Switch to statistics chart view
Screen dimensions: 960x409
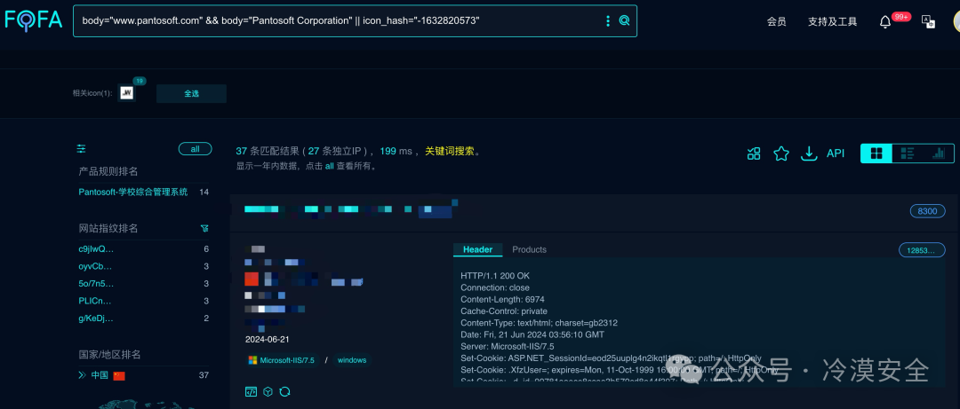pos(939,153)
